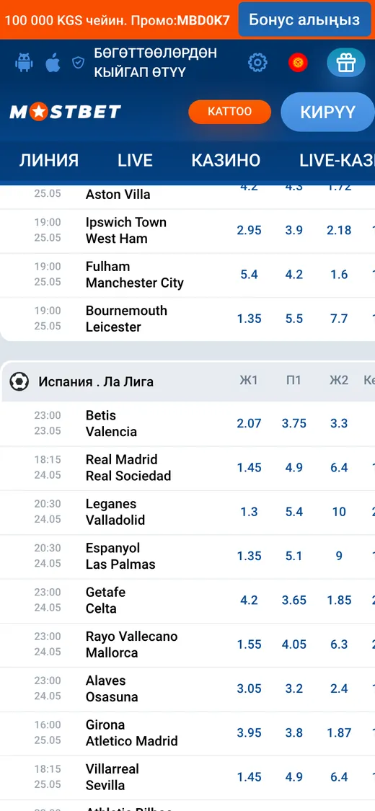Select odds 1.6 for Manchester City win
This screenshot has width=375, height=811.
pos(340,275)
